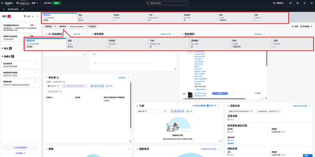The width and height of the screenshot is (315, 157).
Task: Open the help question-mark icon
Action: 304,3
